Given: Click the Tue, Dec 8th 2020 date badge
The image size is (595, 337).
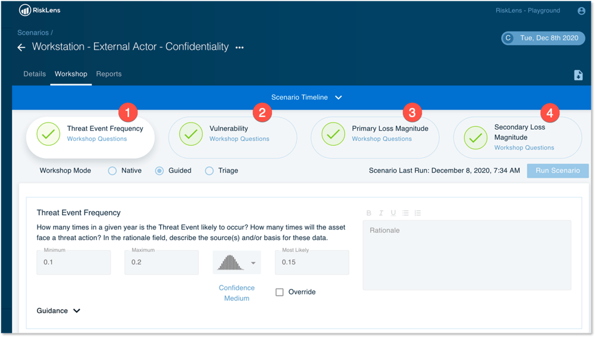Looking at the screenshot, I should pyautogui.click(x=543, y=38).
